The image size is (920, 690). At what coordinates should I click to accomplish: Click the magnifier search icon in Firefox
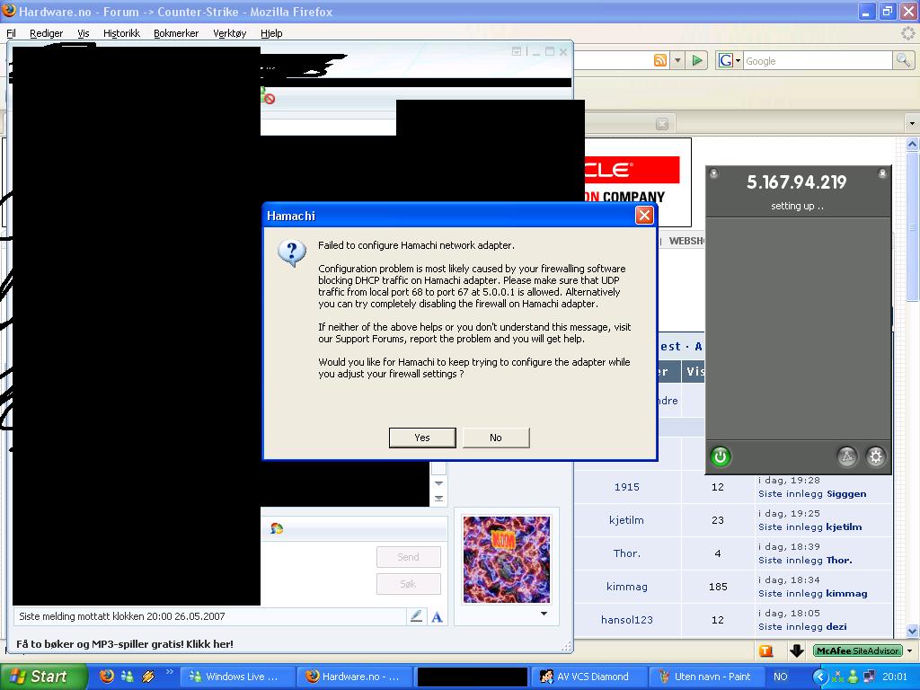[902, 60]
